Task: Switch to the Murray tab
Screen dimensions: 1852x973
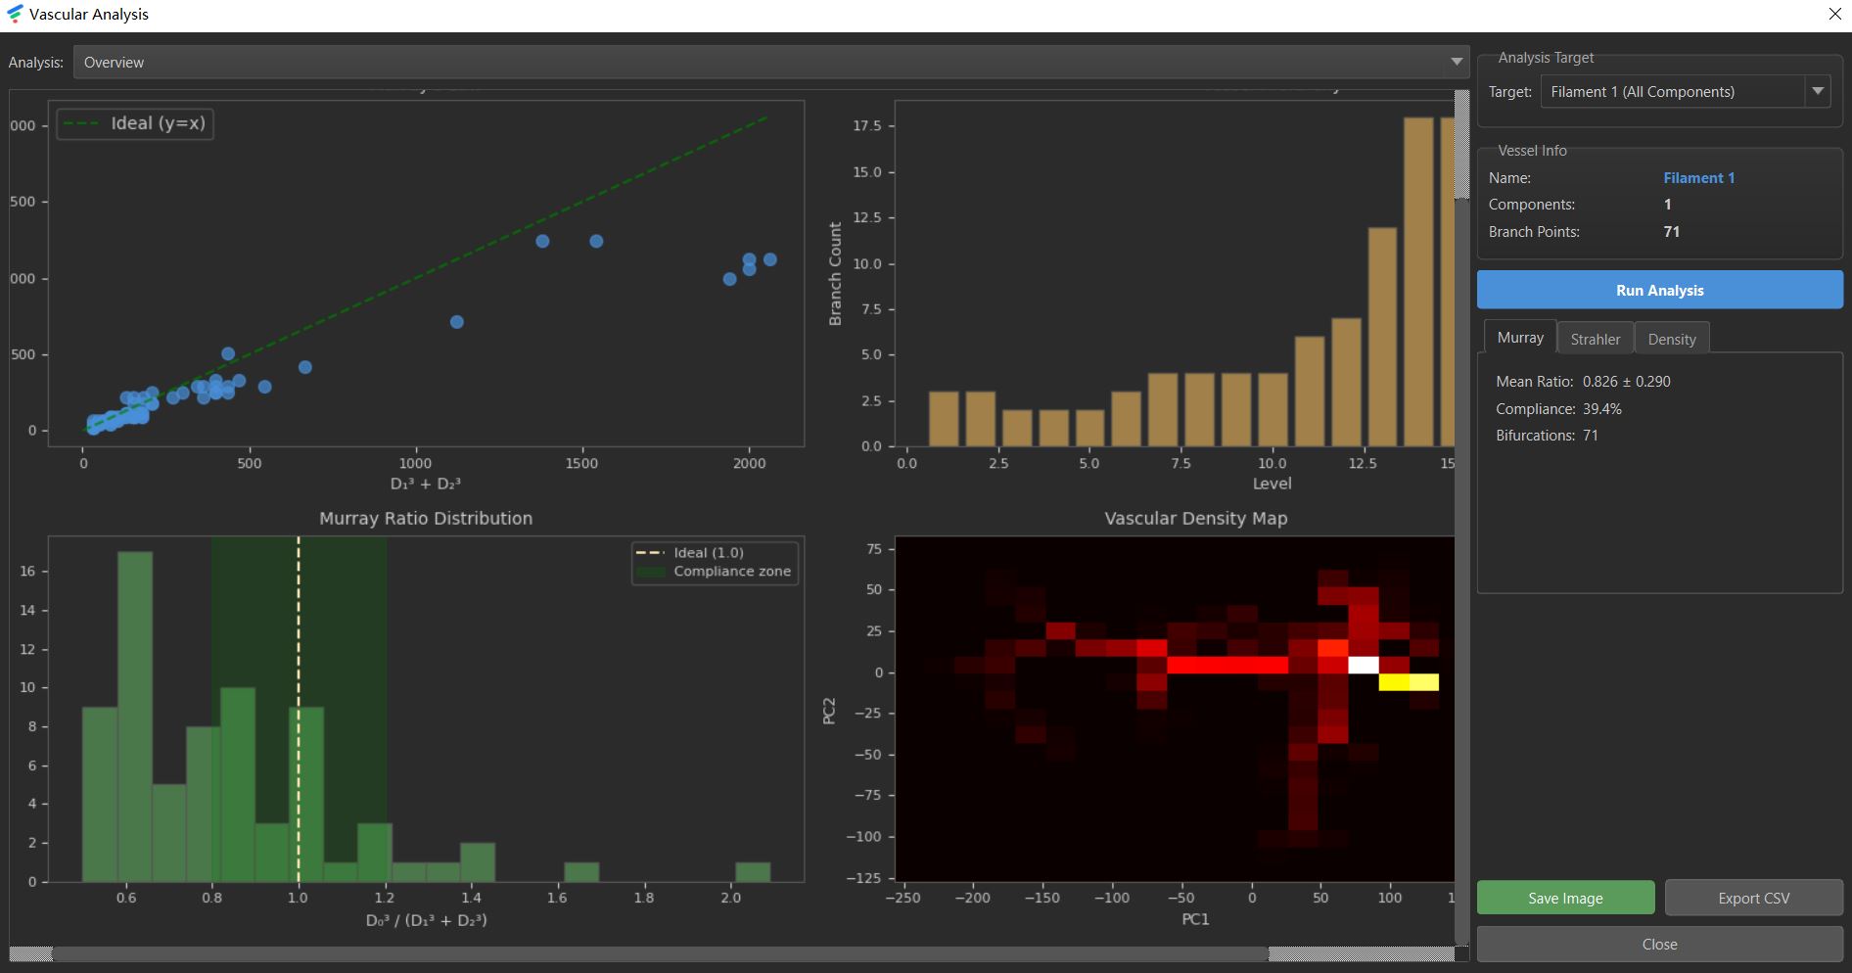Action: click(1520, 338)
